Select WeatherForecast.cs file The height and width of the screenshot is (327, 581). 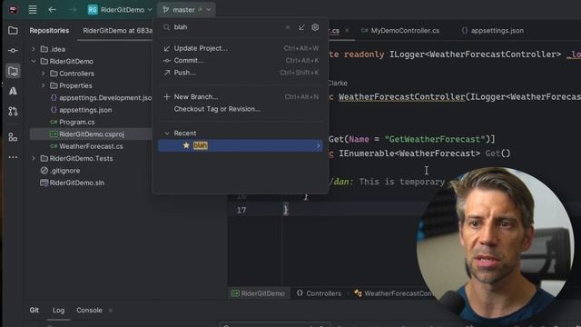86,146
